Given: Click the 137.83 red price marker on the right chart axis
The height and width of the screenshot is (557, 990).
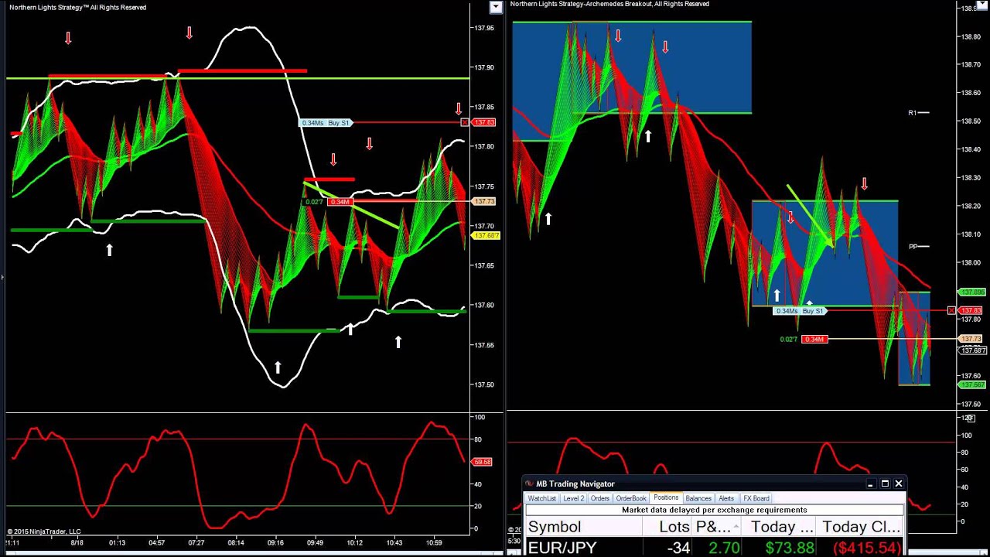Looking at the screenshot, I should pyautogui.click(x=971, y=311).
